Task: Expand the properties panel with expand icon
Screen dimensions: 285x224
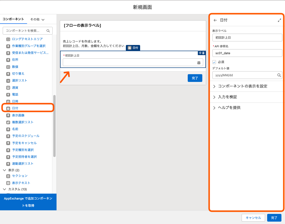Action: pos(279,20)
